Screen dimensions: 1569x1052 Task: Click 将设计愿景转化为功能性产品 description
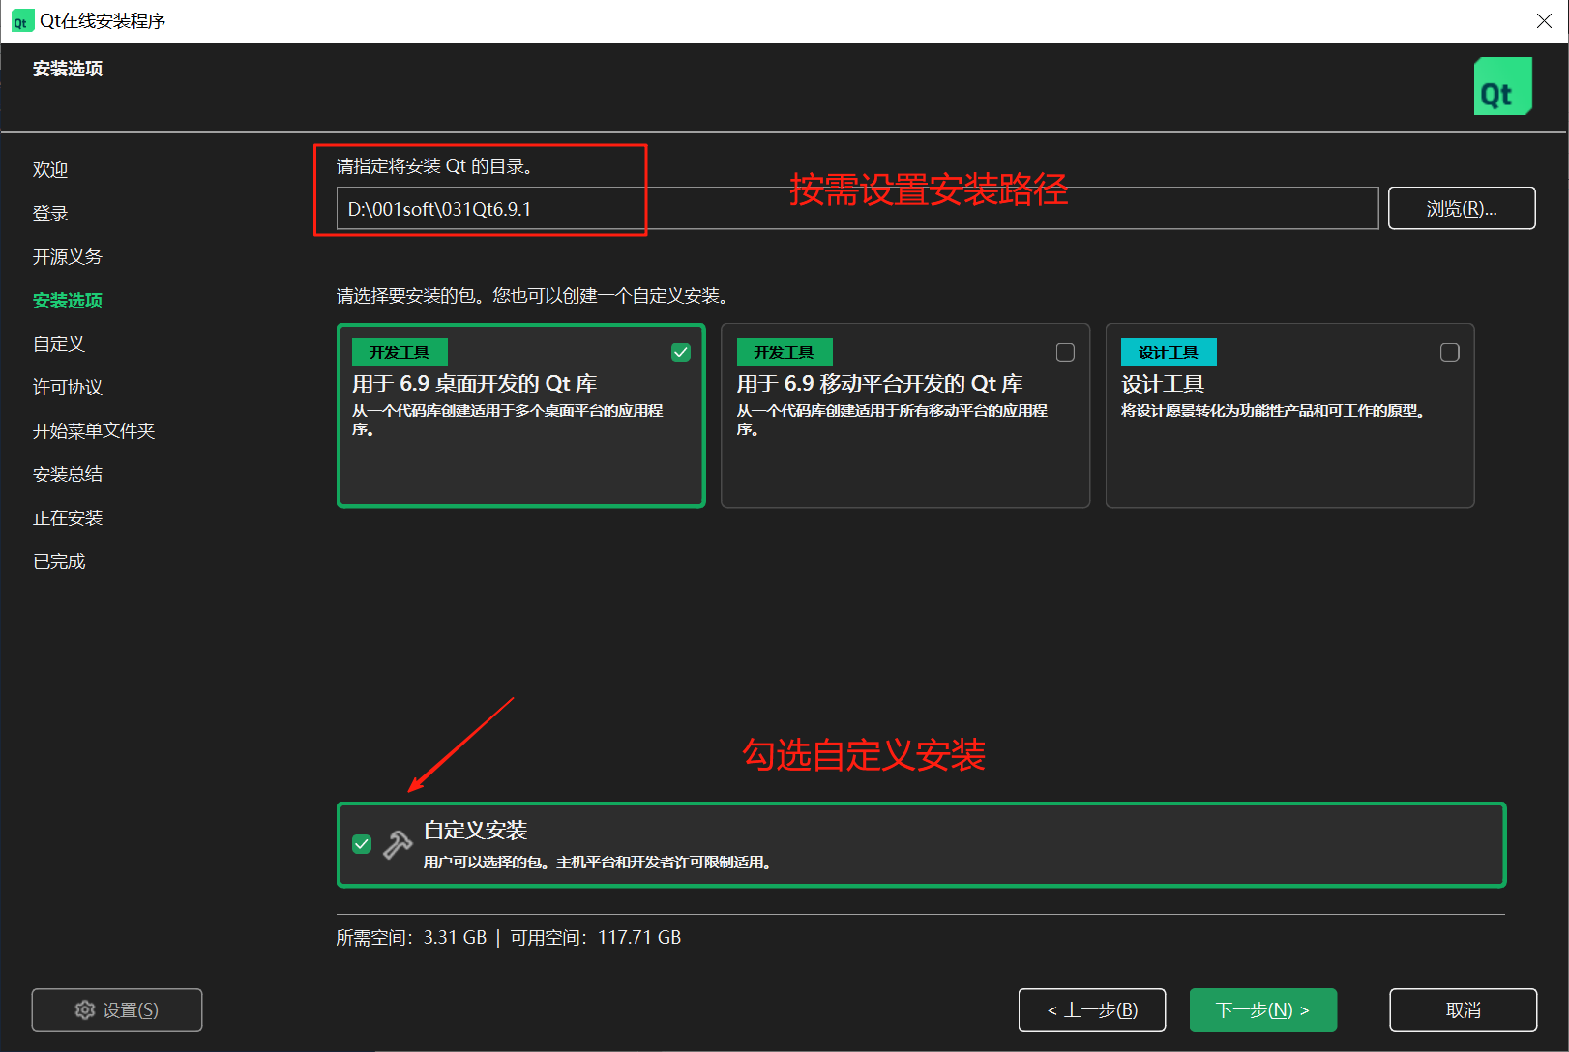point(1273,411)
